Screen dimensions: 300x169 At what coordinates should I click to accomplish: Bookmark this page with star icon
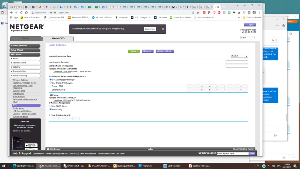coord(198,13)
